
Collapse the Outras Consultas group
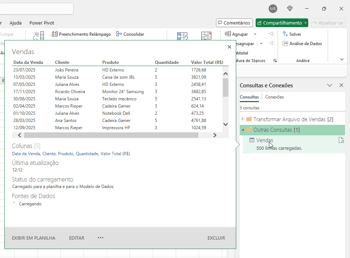(x=243, y=130)
